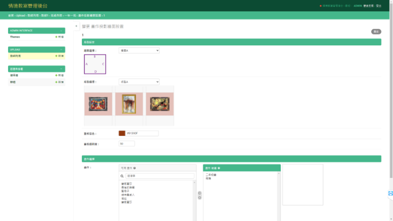Click the hex color field showing #91390F
Image resolution: width=393 pixels, height=221 pixels.
pos(142,134)
